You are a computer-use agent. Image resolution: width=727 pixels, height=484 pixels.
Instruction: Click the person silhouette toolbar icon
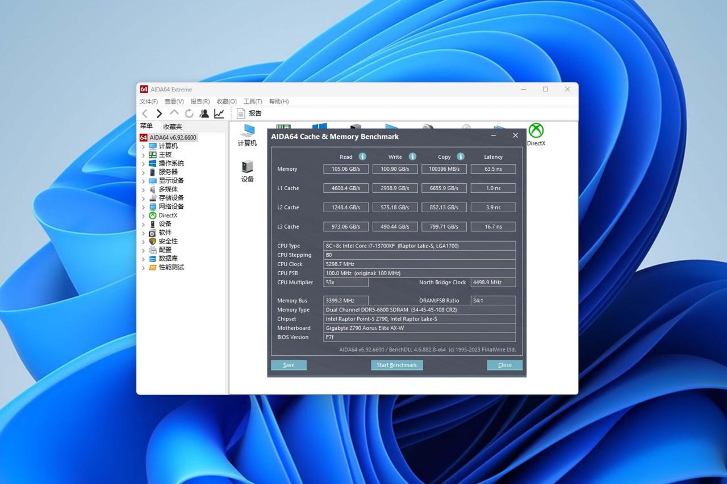(204, 113)
